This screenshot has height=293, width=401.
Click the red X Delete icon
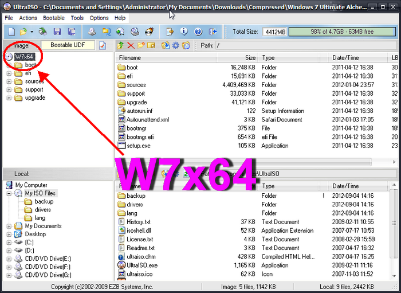[x=131, y=45]
